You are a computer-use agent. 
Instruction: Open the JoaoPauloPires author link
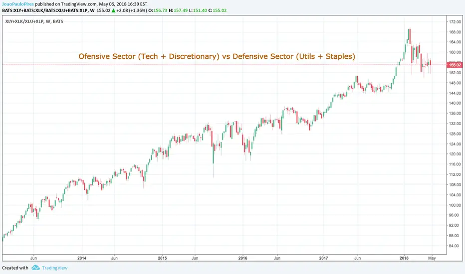[18, 4]
